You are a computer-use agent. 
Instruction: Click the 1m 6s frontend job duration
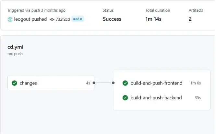[196, 83]
